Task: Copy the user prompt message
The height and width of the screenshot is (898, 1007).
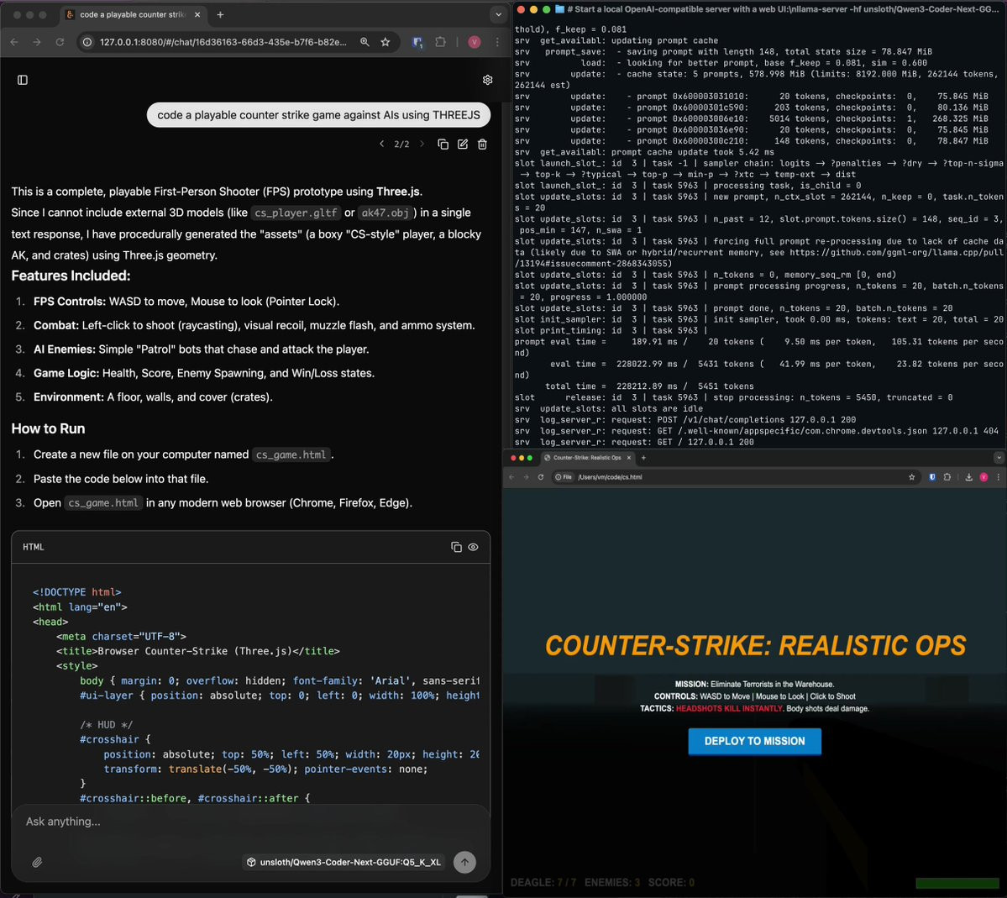Action: click(443, 144)
